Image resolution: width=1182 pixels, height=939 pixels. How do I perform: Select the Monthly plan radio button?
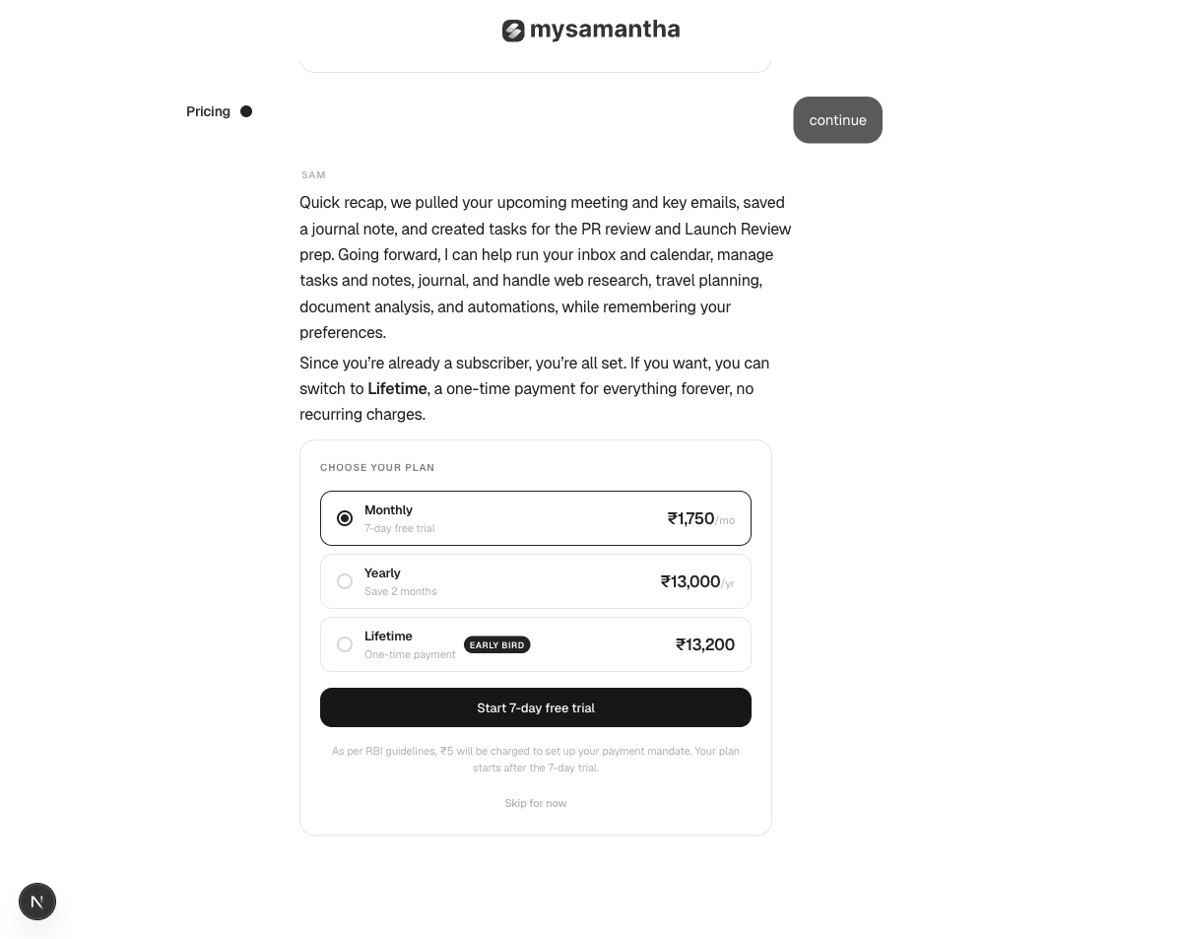tap(345, 518)
